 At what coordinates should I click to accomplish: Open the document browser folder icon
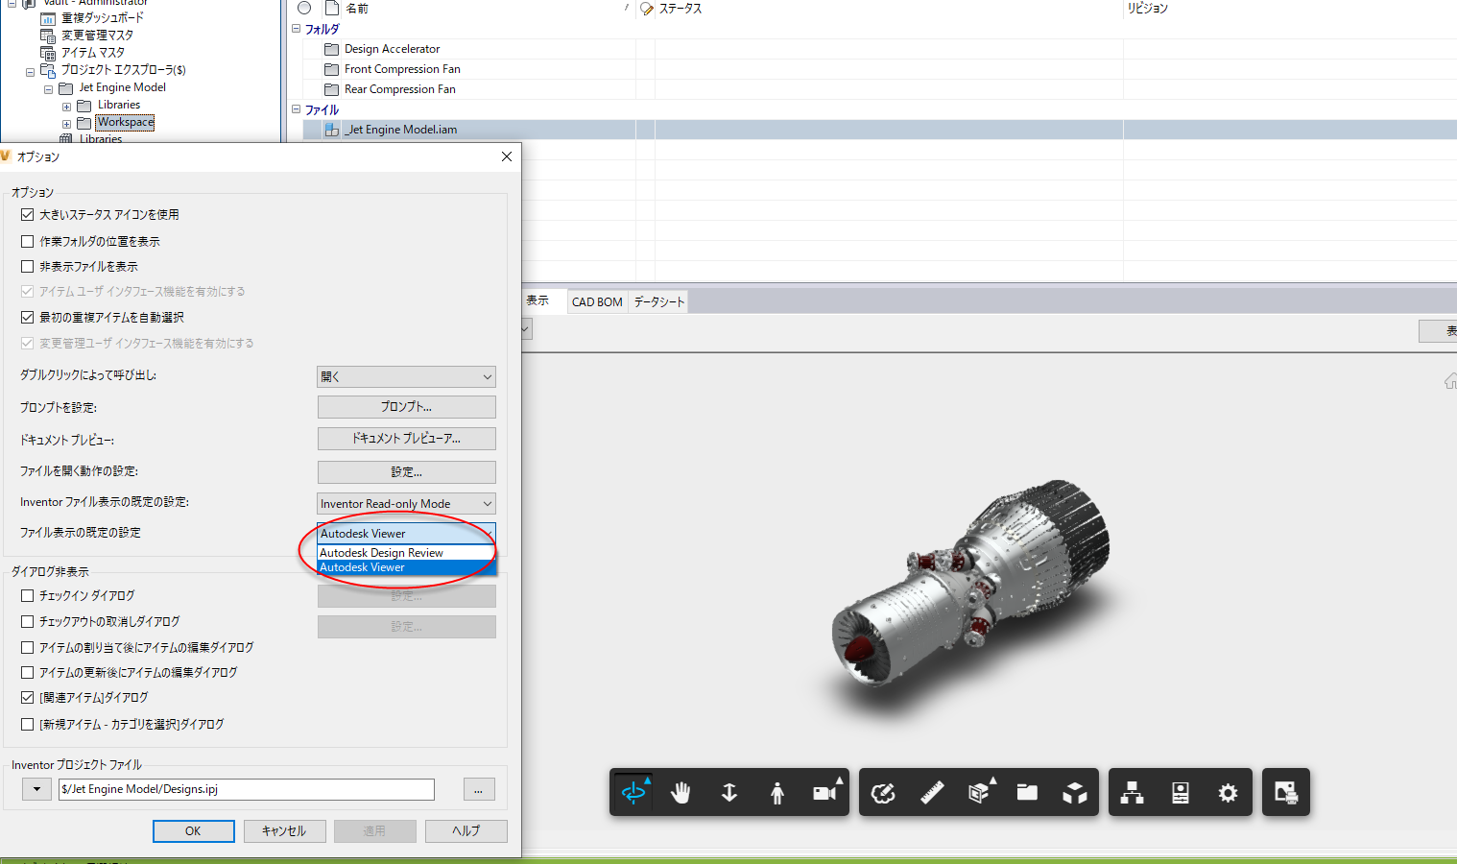1027,793
